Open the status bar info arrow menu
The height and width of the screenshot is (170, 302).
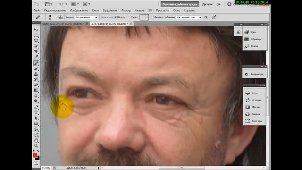[x=99, y=168]
